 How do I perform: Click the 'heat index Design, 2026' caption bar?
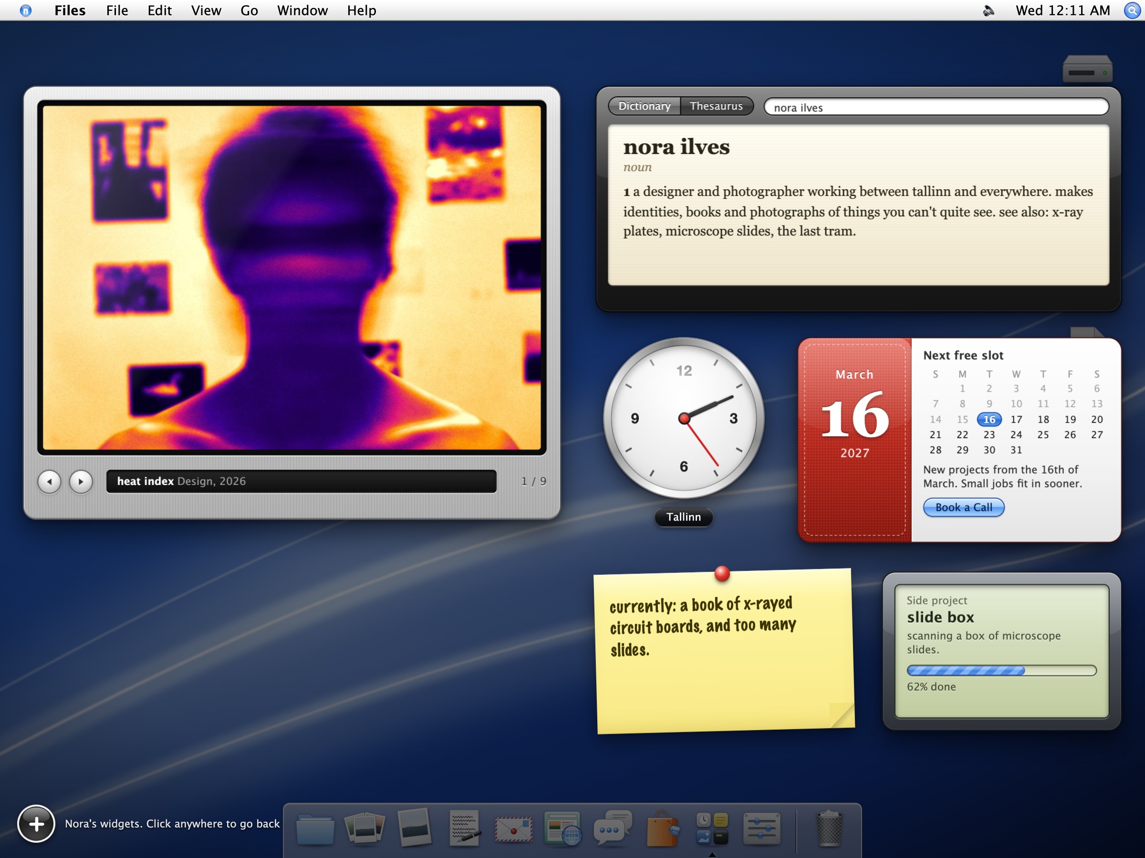pyautogui.click(x=301, y=481)
